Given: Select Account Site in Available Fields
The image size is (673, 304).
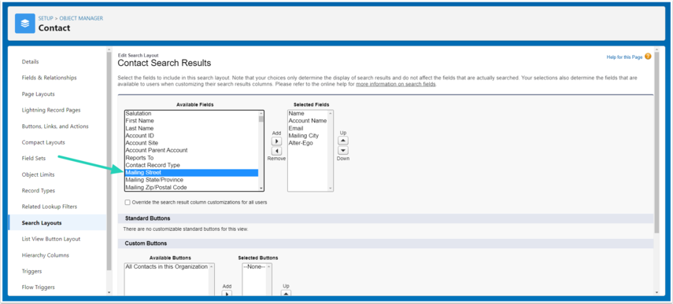Looking at the screenshot, I should (x=191, y=143).
